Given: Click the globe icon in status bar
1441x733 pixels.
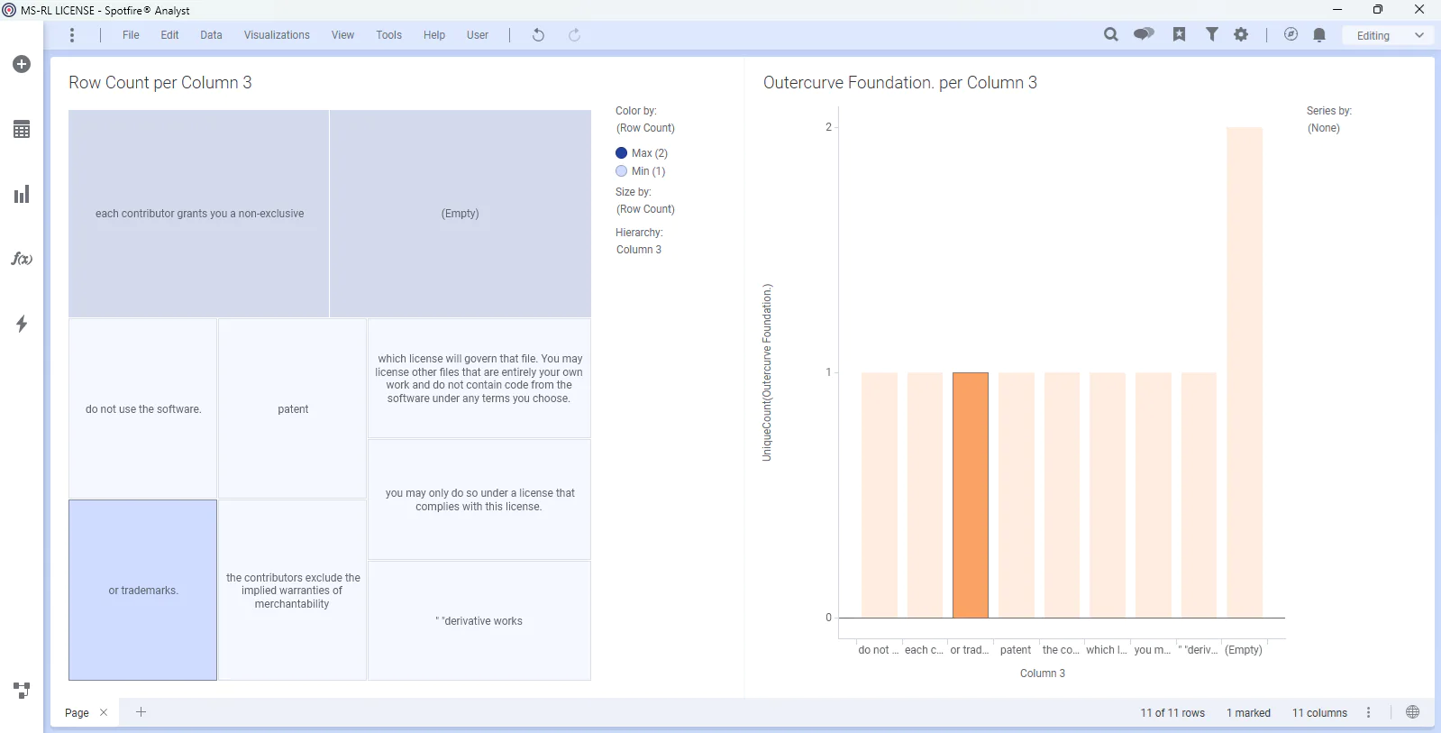Looking at the screenshot, I should click(x=1412, y=712).
